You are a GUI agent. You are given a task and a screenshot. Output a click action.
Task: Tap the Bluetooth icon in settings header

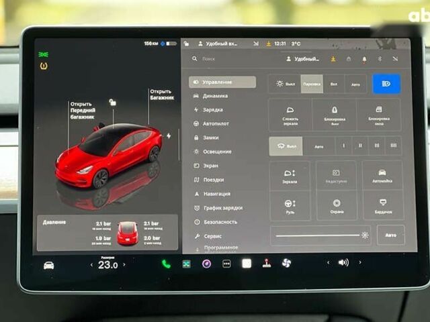380,59
